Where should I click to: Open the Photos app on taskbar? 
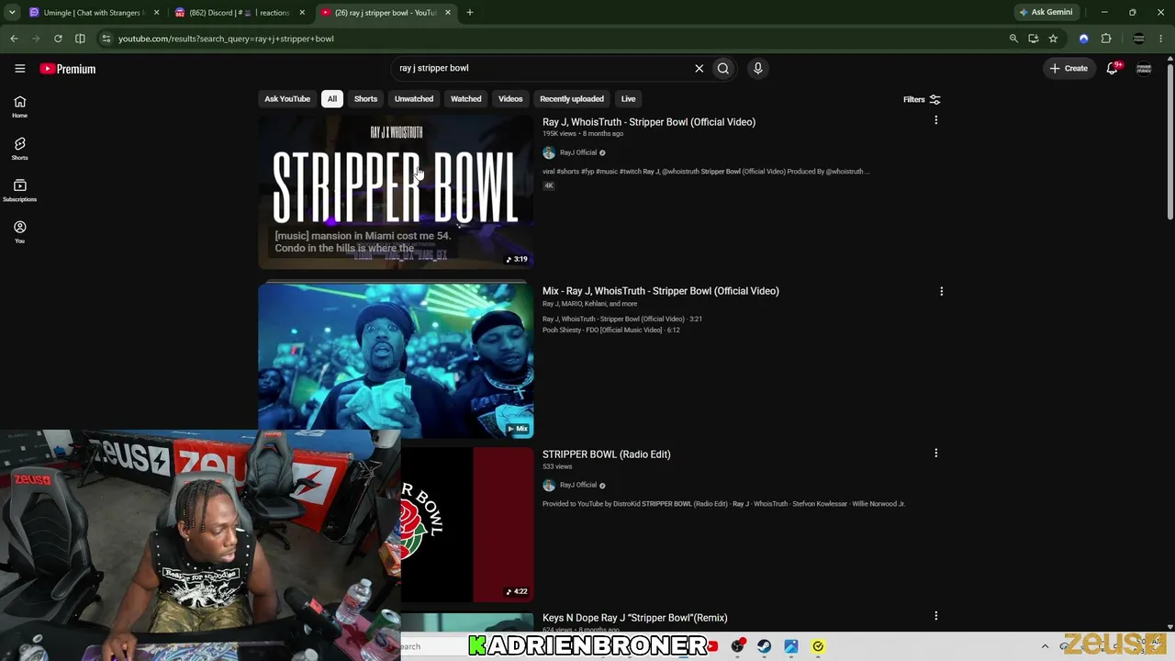[790, 646]
